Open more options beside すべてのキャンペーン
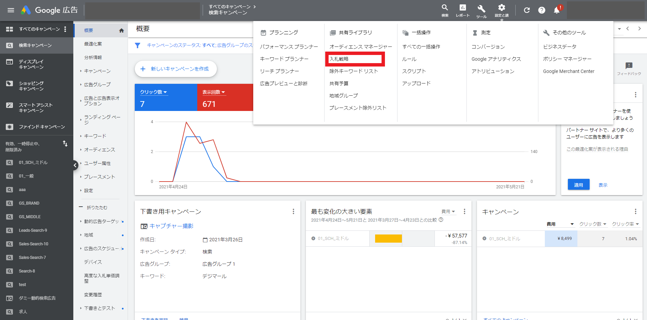 65,29
